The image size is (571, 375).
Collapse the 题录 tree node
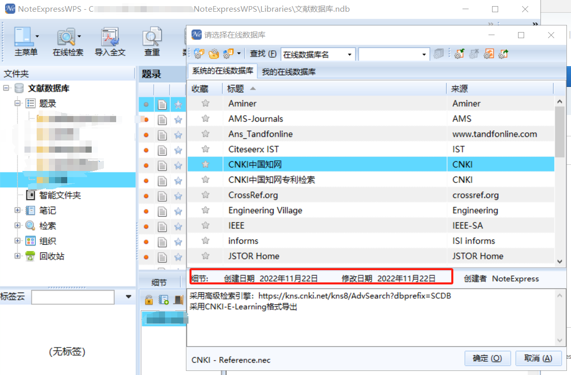(17, 103)
